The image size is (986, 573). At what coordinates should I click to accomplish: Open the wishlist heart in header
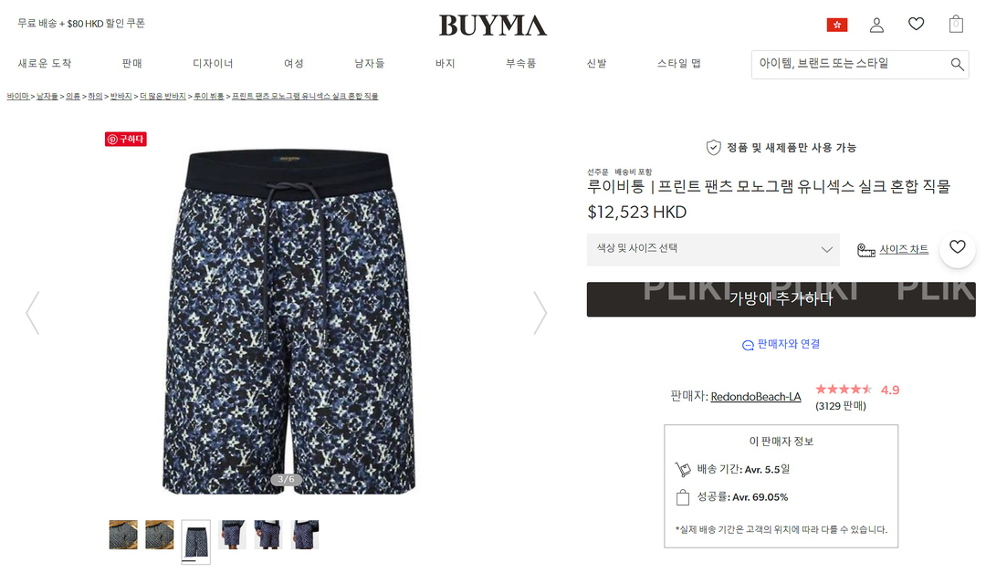click(917, 24)
